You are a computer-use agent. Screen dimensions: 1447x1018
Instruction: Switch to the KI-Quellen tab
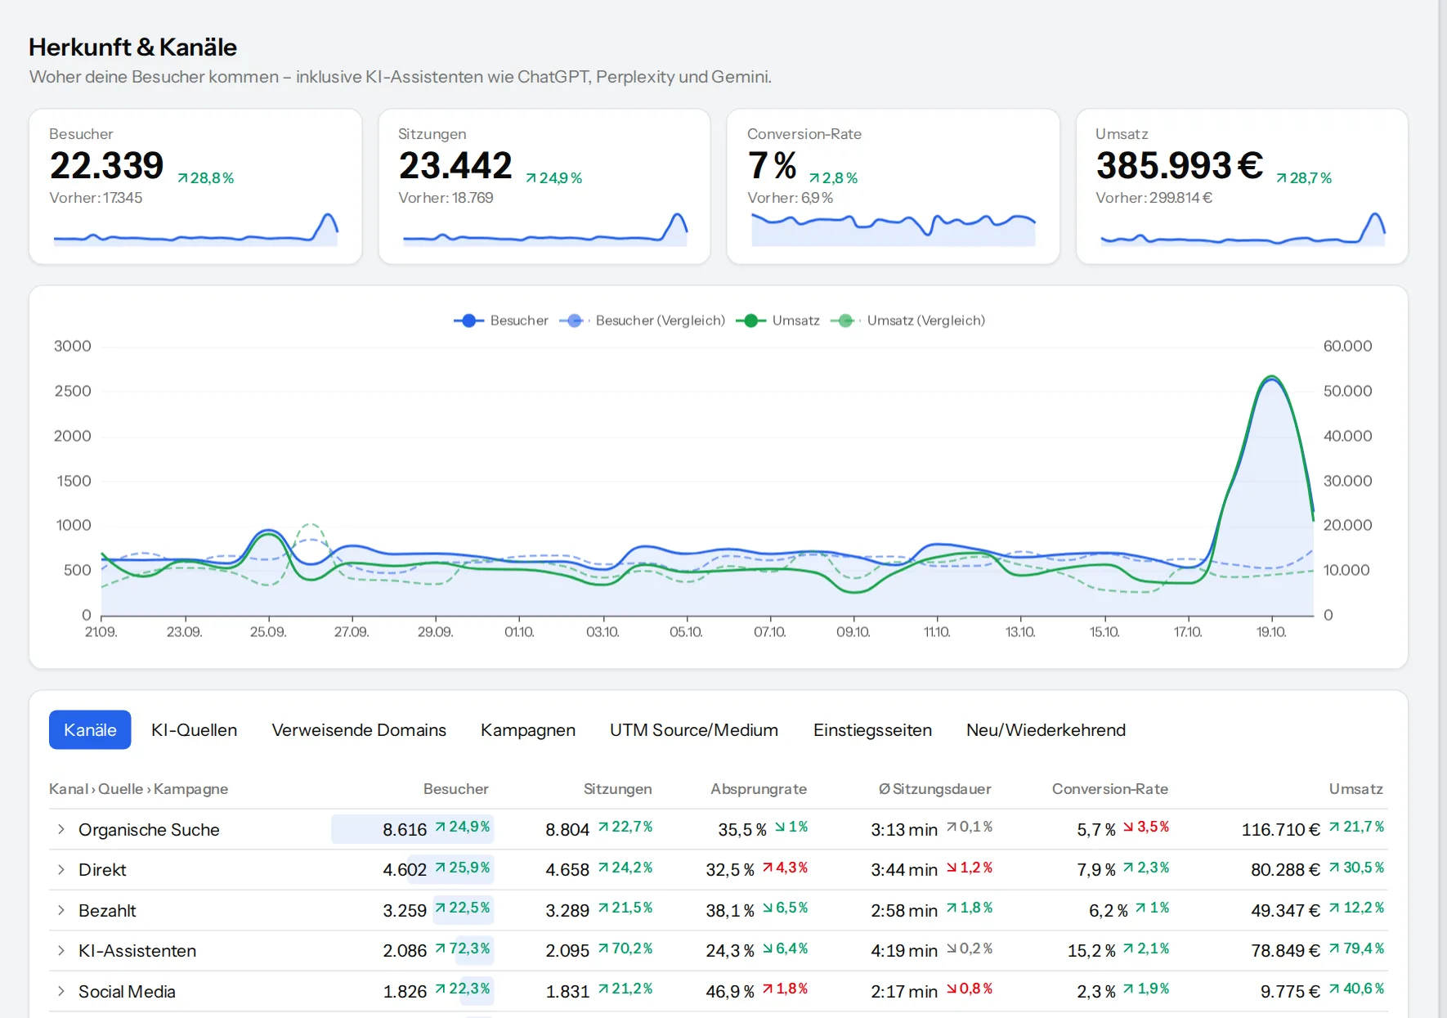(x=194, y=729)
